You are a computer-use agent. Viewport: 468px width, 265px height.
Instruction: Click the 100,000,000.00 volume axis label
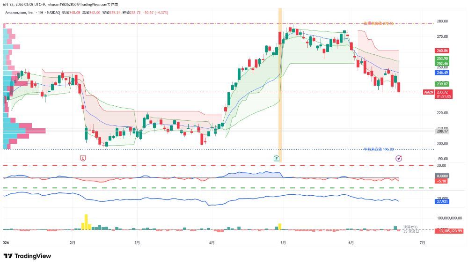[x=449, y=218]
